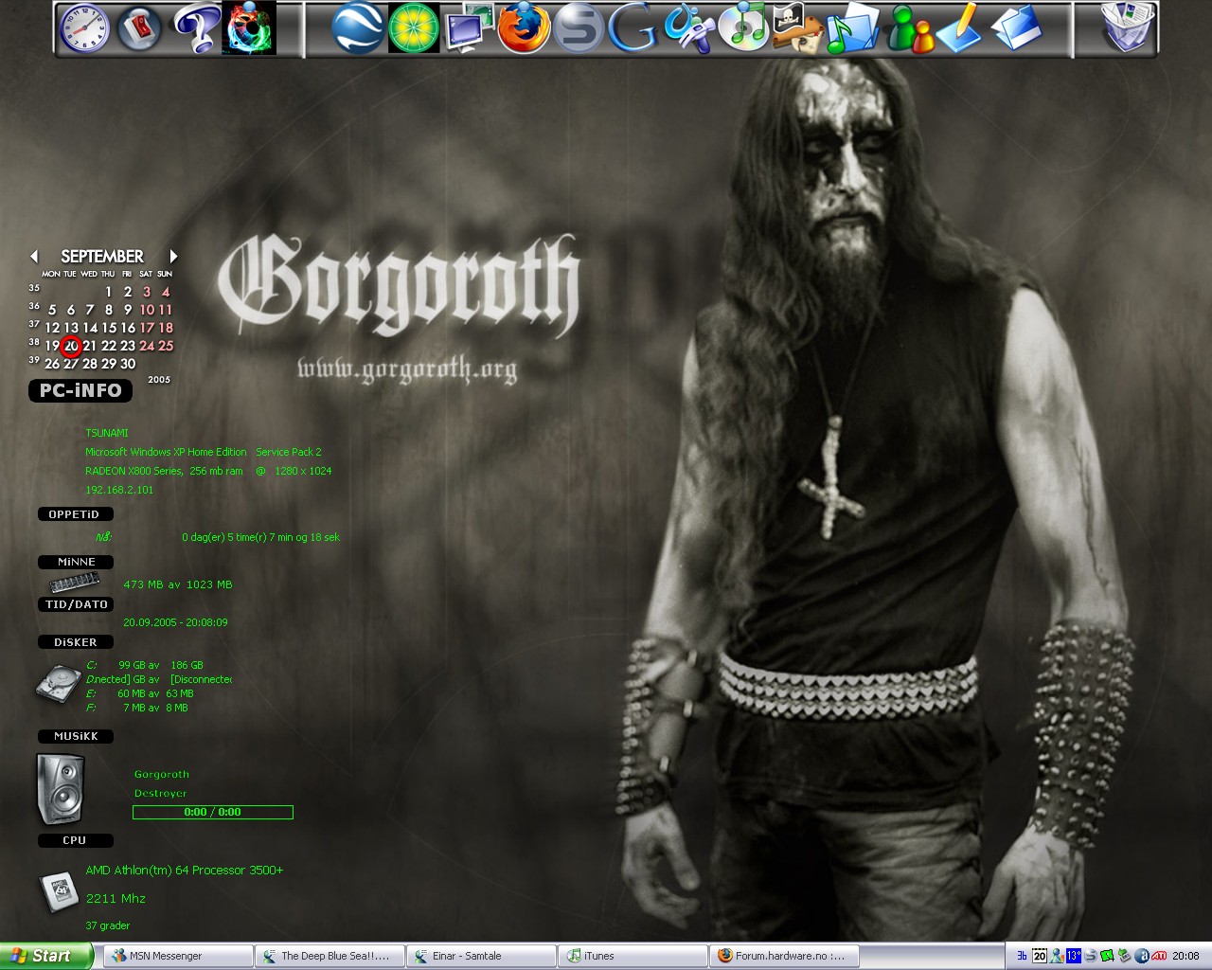Click the Safely Remove Hardware tray icon
Screen dimensions: 1212x970
pos(1125,956)
